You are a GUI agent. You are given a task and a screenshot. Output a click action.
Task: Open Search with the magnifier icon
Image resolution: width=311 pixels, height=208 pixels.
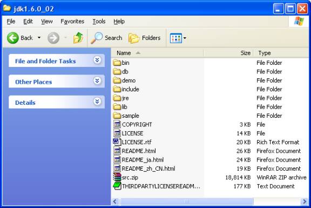[97, 38]
